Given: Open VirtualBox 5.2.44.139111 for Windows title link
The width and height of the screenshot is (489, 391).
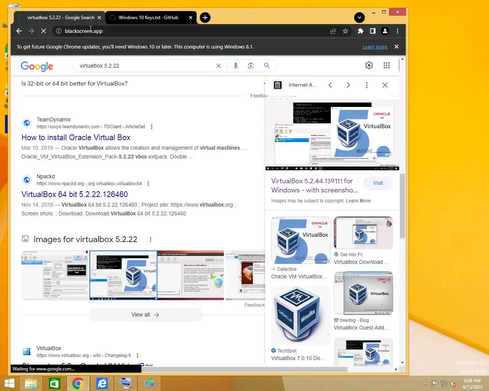Looking at the screenshot, I should click(314, 186).
